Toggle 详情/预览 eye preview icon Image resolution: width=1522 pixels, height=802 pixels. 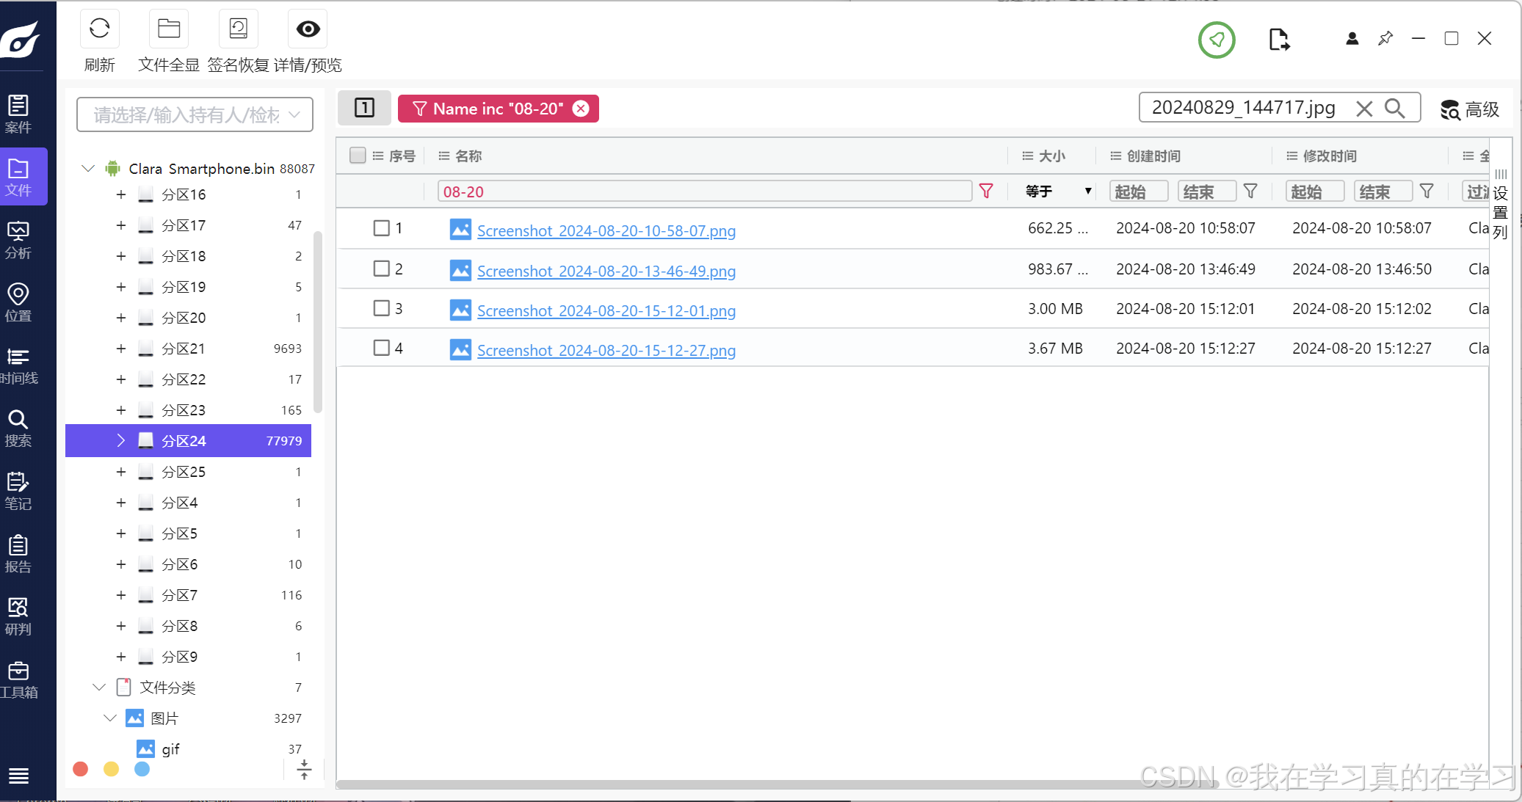(308, 29)
